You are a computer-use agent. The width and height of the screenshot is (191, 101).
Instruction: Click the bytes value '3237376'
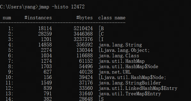tap(83, 39)
